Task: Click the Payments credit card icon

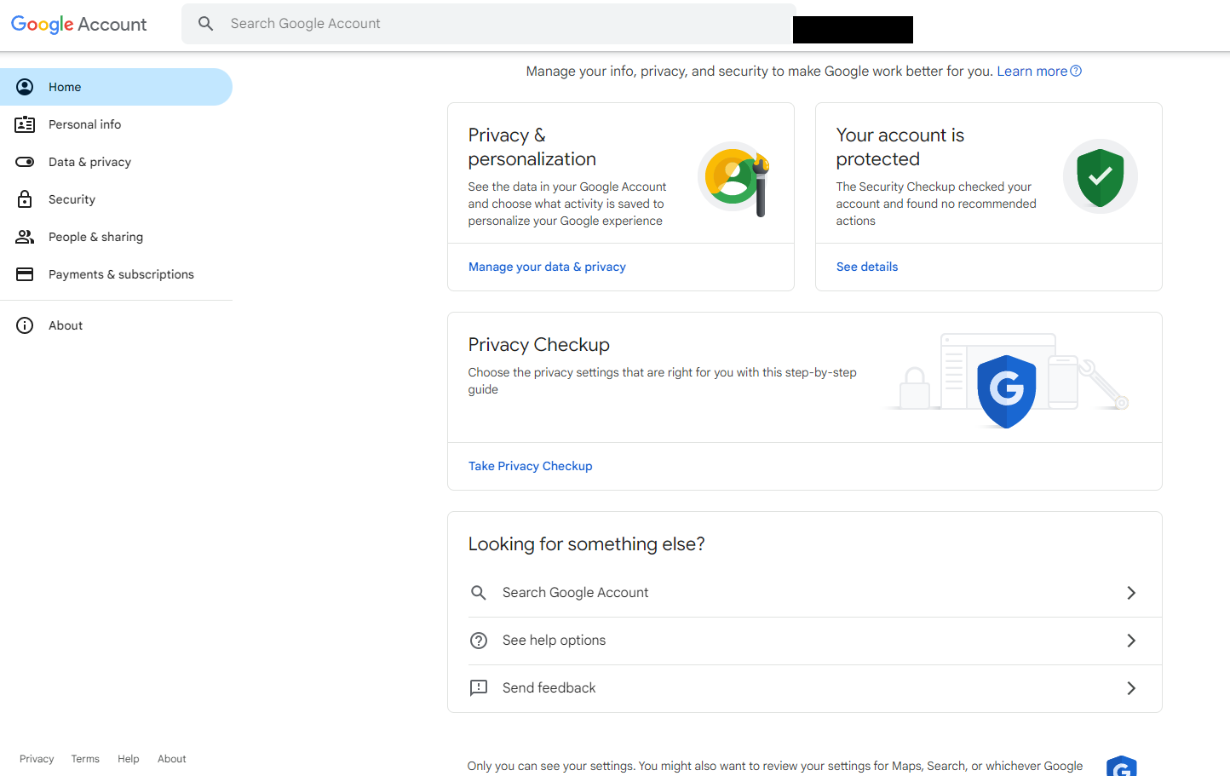Action: click(25, 274)
